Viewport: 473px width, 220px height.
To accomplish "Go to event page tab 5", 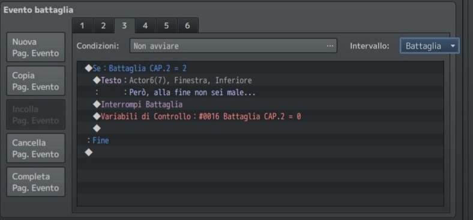I will [x=166, y=26].
